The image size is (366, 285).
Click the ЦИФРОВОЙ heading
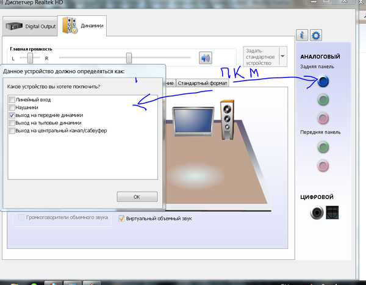pos(317,197)
